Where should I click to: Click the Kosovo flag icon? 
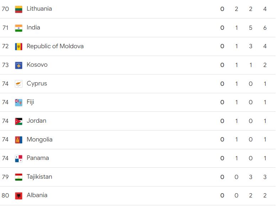pyautogui.click(x=18, y=65)
